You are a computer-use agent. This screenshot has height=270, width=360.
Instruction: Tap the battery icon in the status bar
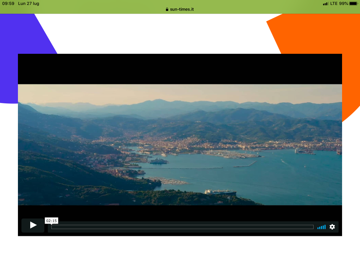tap(353, 4)
